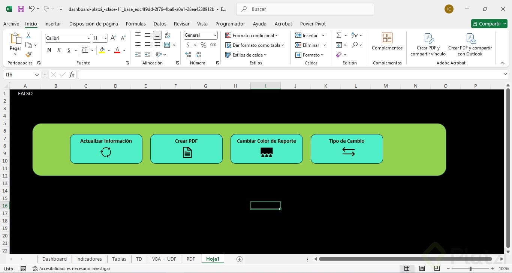Increase font size with the larger A icon
512x273 pixels.
coord(113,38)
